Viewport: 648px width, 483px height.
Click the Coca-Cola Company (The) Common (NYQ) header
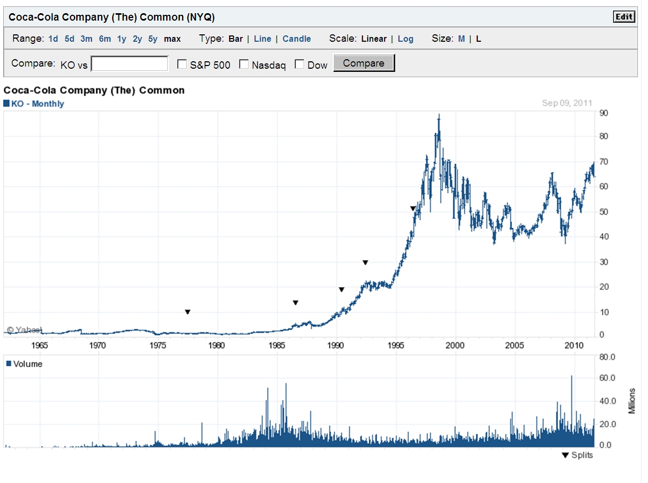(112, 17)
